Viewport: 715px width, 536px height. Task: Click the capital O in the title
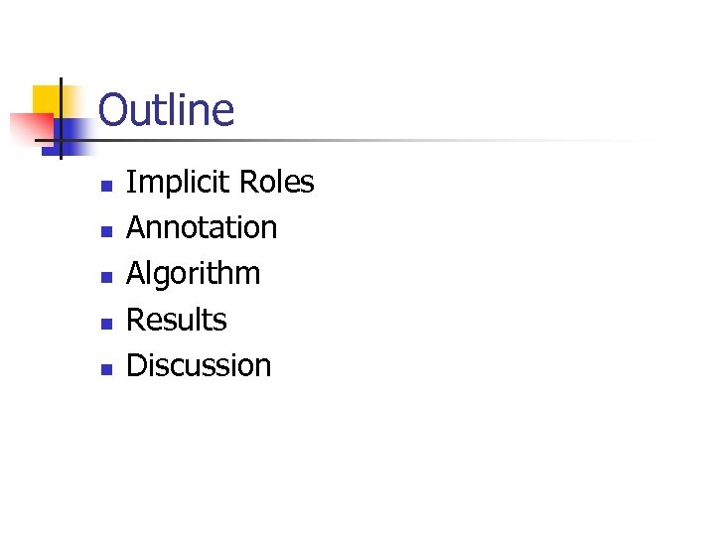point(114,110)
